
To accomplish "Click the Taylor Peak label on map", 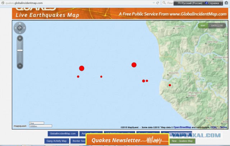I will [212, 42].
